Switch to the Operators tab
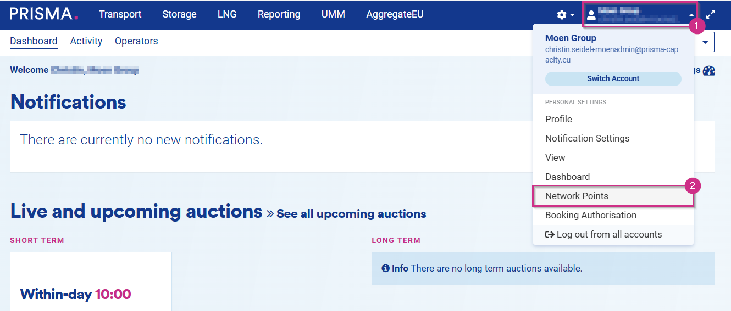This screenshot has height=311, width=731. tap(136, 41)
